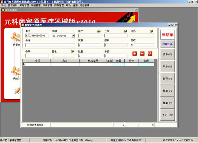Open the 基本资料 menu
This screenshot has height=143, width=198.
(x=13, y=5)
